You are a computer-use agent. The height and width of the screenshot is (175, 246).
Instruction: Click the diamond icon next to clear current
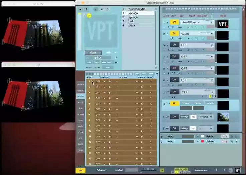116,62
